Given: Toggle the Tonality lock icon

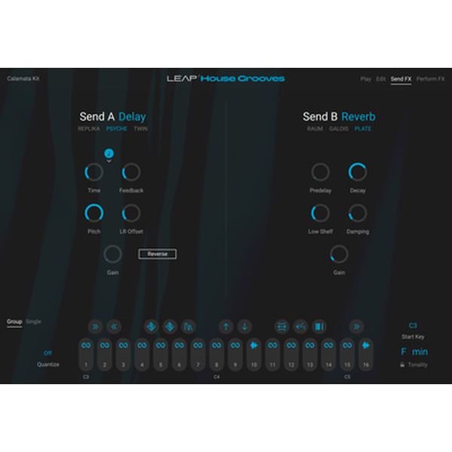Looking at the screenshot, I should [403, 365].
